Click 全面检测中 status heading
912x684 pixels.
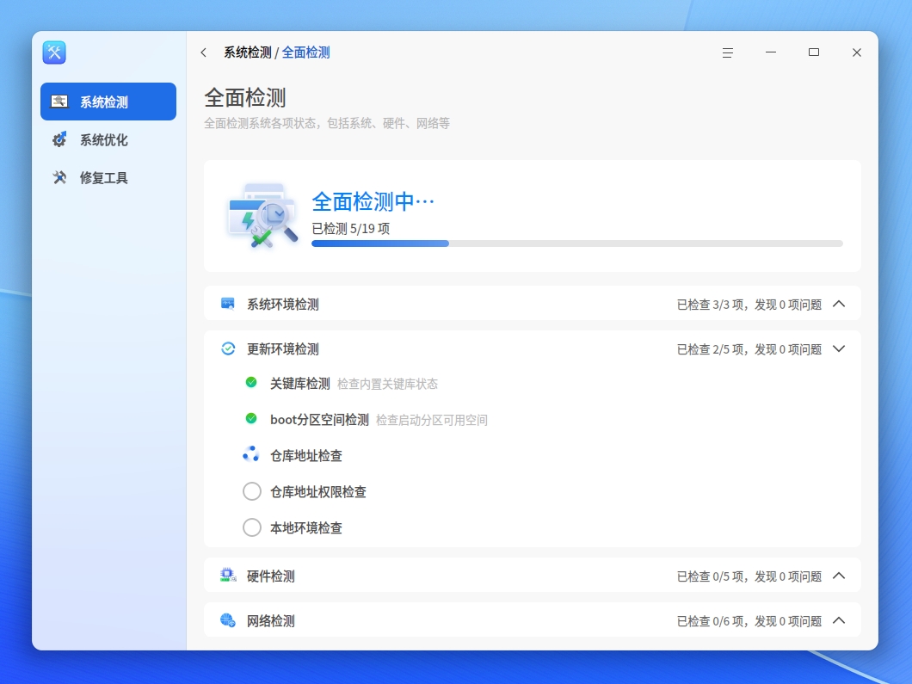pos(373,202)
